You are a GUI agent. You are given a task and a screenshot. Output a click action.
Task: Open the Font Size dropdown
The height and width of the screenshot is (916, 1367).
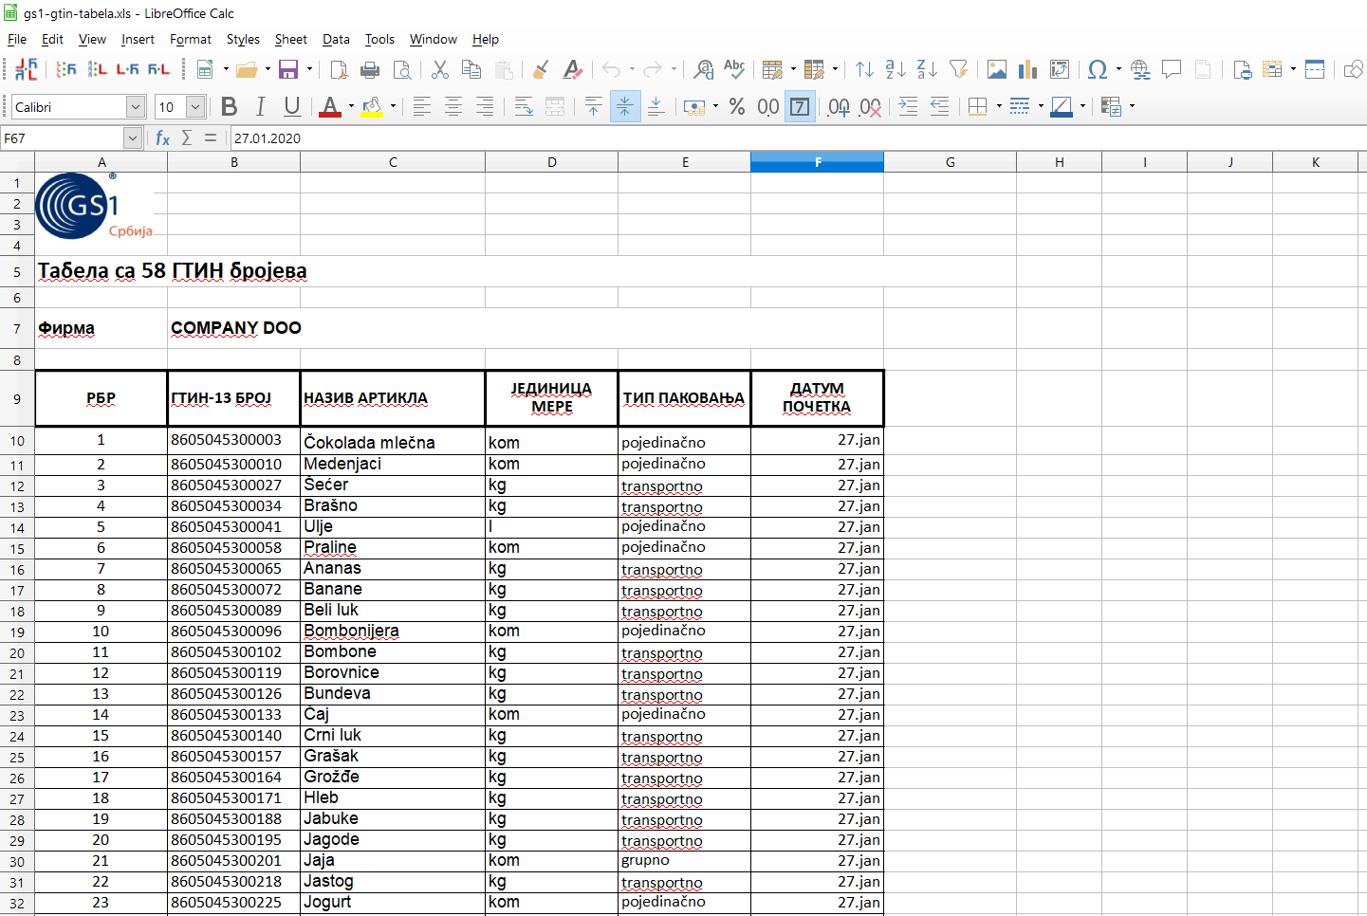[195, 107]
